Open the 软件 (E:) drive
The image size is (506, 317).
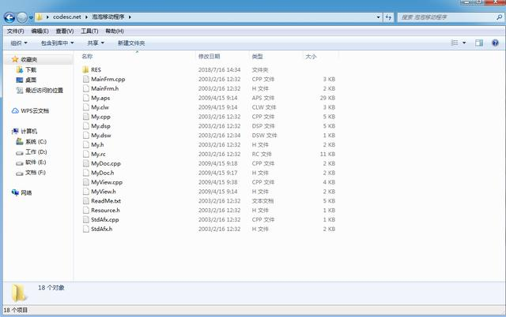[x=36, y=162]
